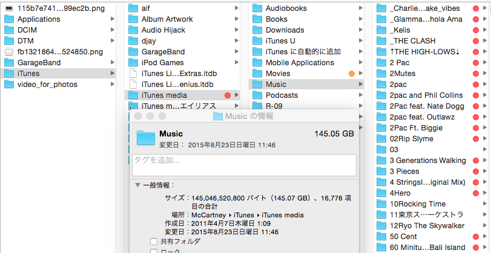Select the 12Ryo The Skywalker folder
The height and width of the screenshot is (253, 491).
pos(432,225)
